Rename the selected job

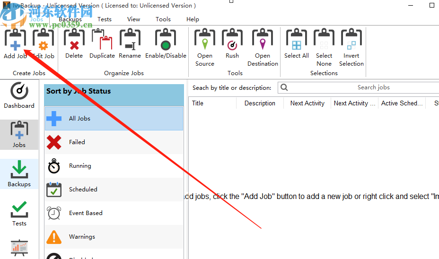[130, 43]
